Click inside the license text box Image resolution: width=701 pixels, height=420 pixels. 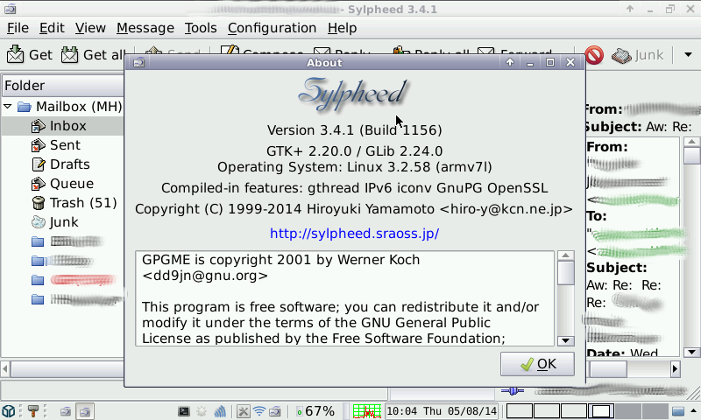click(345, 298)
